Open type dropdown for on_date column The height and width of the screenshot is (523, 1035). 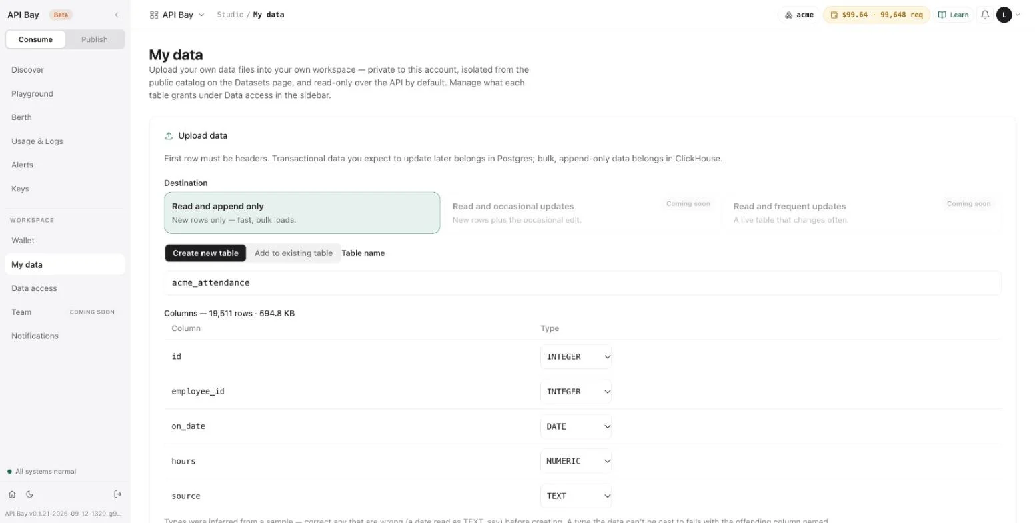click(576, 426)
